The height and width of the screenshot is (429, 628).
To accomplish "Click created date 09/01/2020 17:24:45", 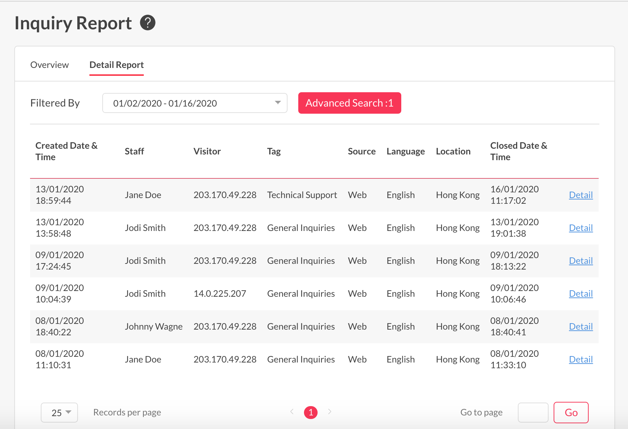I will (x=60, y=261).
